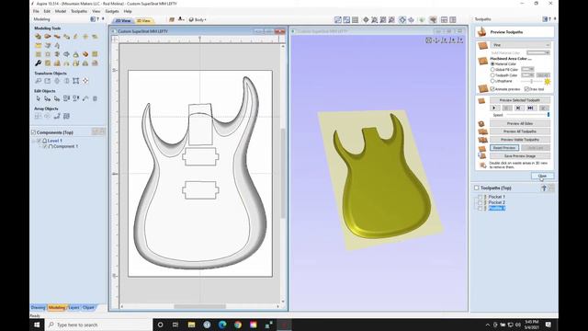Viewport: 588px width, 331px height.
Task: Click the wrench icon in Modeling Tools
Action: click(x=38, y=63)
